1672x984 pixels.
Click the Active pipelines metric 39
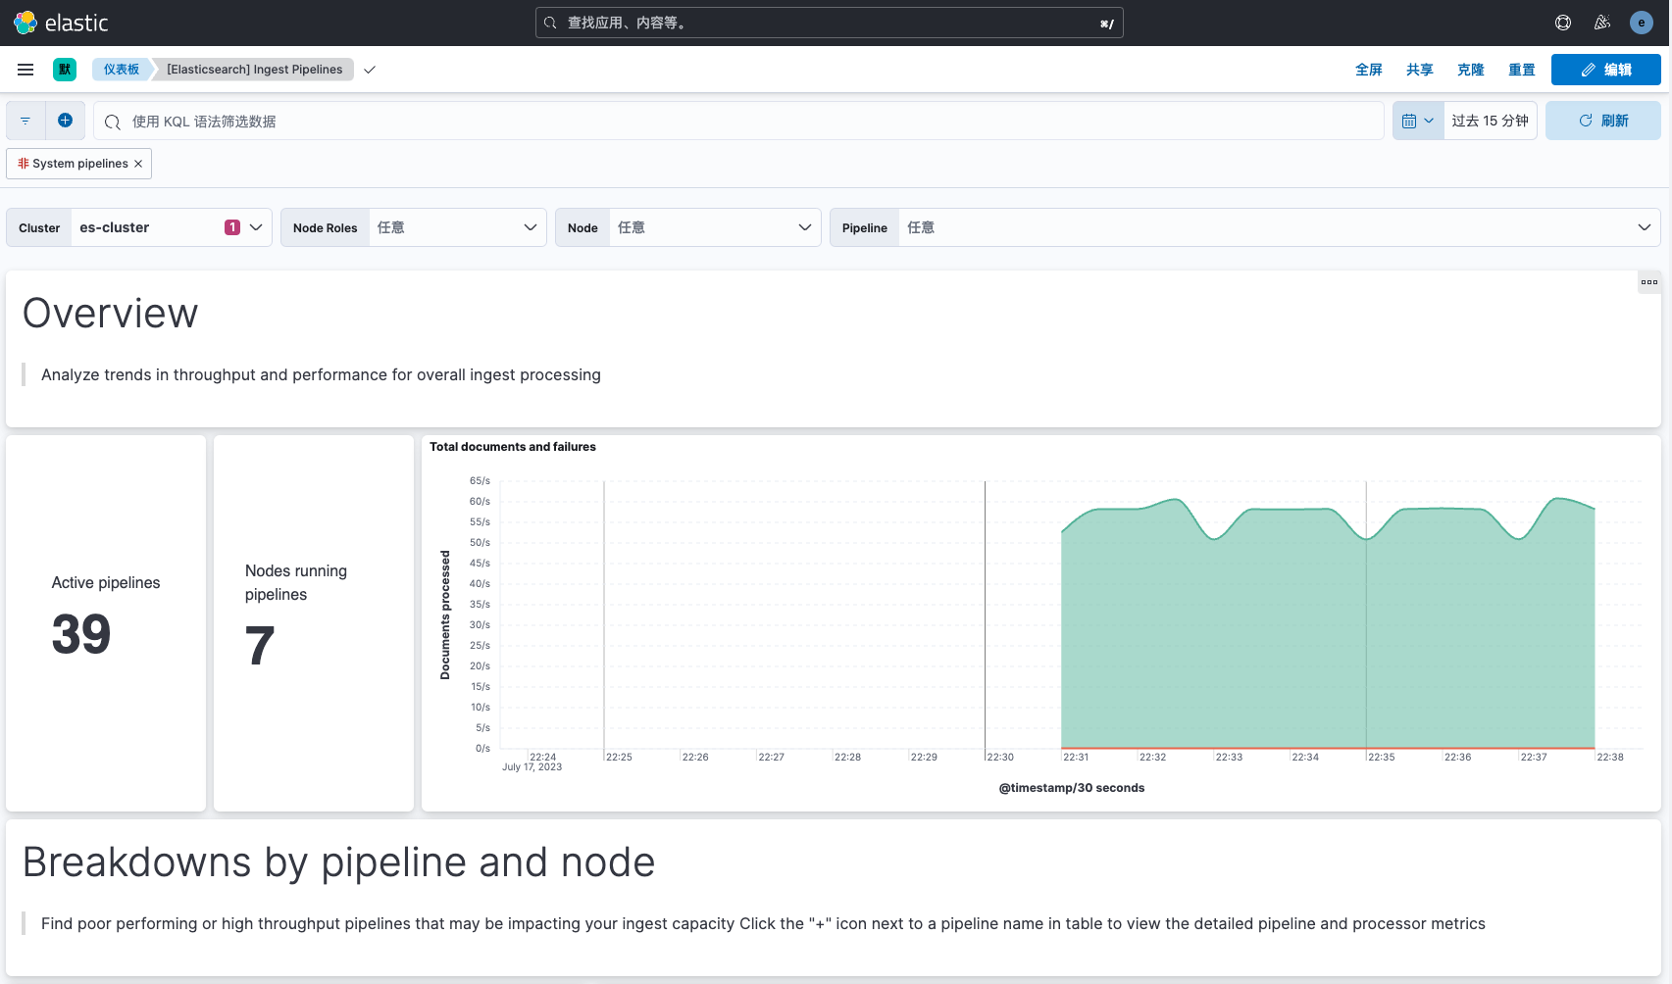coord(81,634)
